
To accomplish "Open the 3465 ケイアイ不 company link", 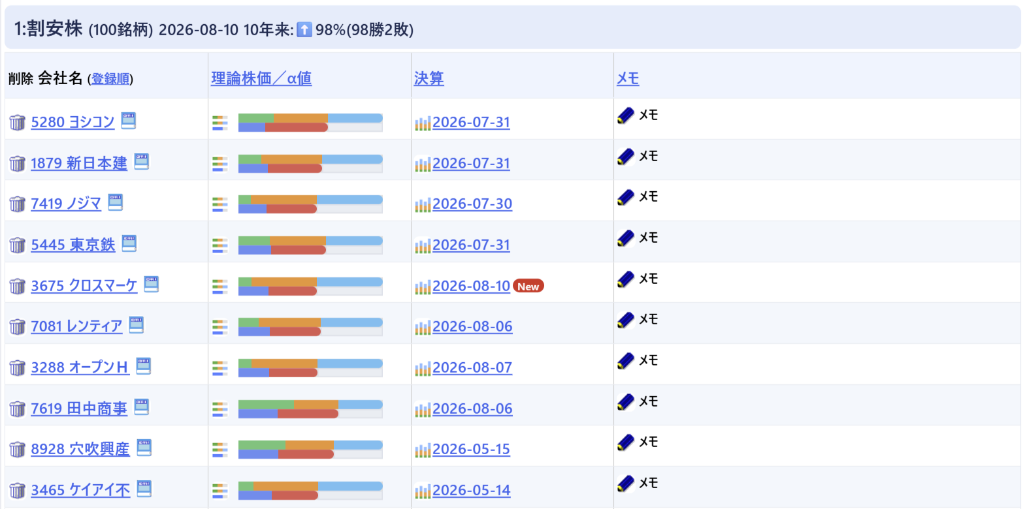I will [81, 490].
